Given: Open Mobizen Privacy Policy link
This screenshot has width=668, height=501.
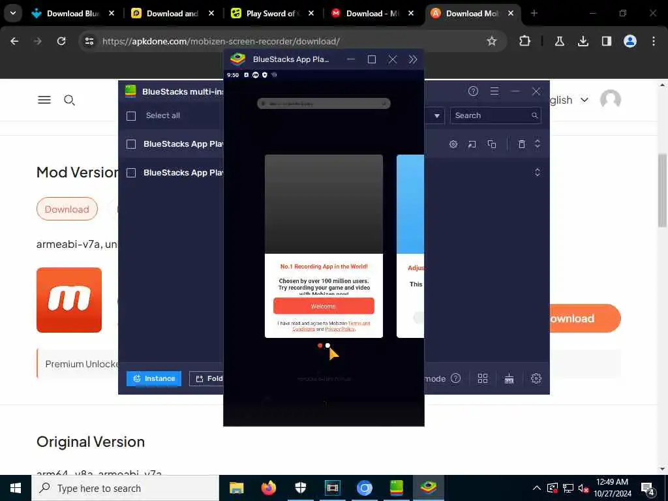Looking at the screenshot, I should coord(339,329).
